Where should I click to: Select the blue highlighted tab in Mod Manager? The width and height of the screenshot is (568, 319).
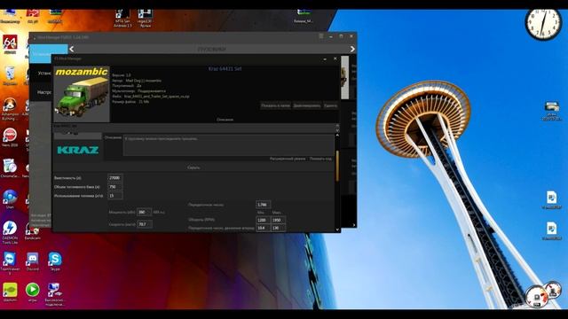pos(49,53)
